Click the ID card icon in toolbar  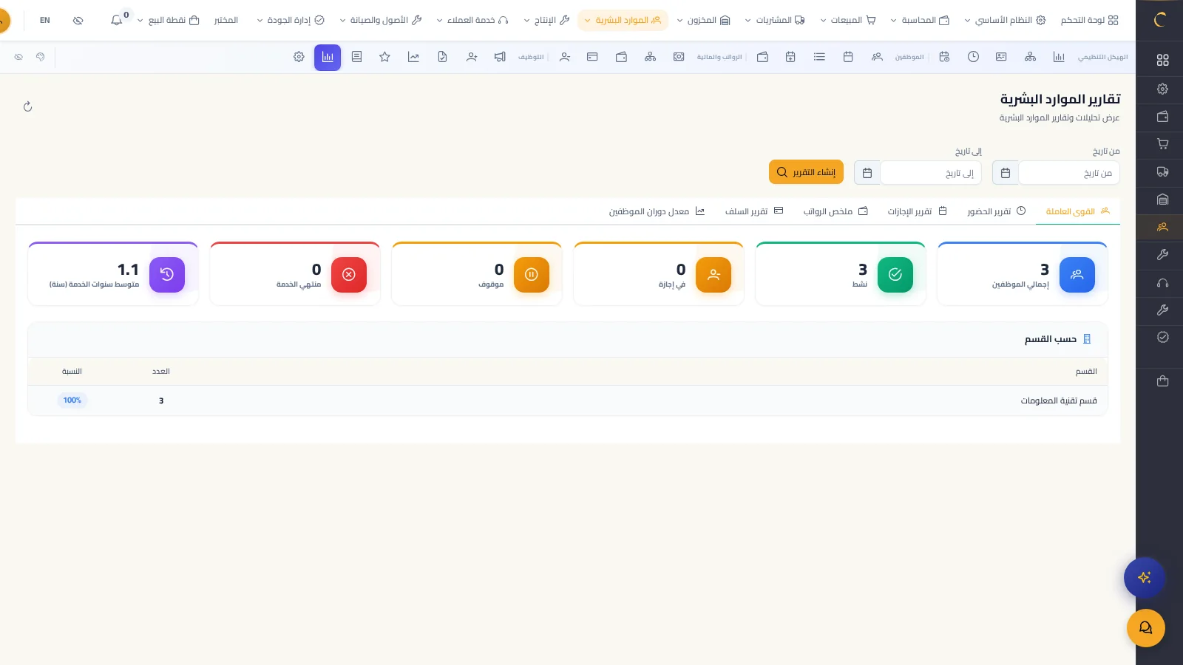[1001, 57]
